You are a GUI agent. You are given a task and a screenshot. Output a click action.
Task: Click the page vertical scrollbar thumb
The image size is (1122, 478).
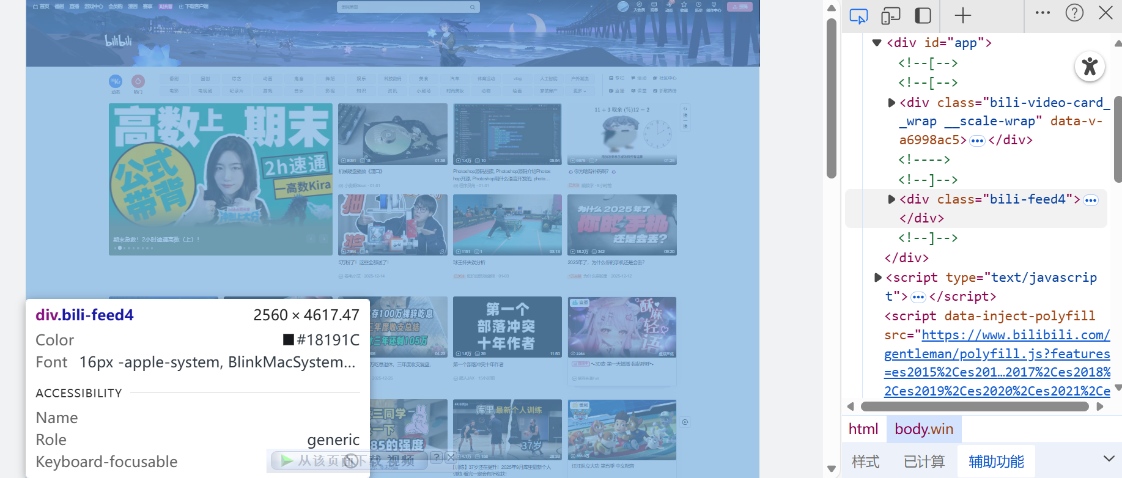(831, 98)
